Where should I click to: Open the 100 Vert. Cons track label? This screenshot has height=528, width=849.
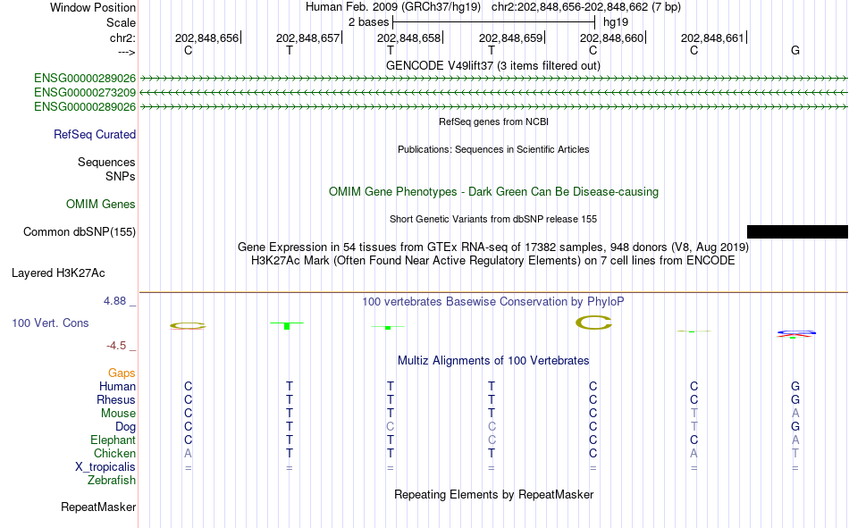50,323
